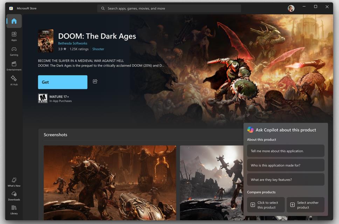The image size is (339, 224).
Task: Open the Shooter category link
Action: point(98,49)
